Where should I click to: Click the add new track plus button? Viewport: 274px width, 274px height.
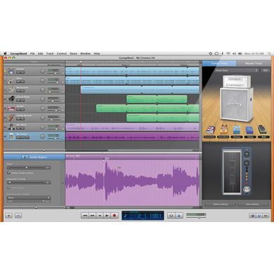[x=8, y=216]
